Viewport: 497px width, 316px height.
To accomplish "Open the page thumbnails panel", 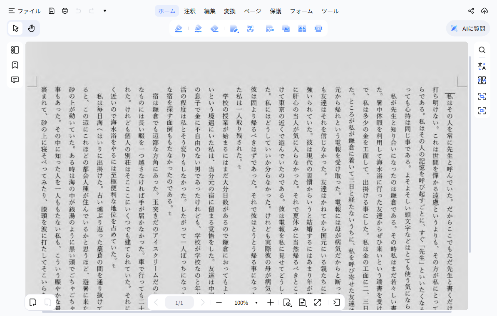I will click(15, 50).
